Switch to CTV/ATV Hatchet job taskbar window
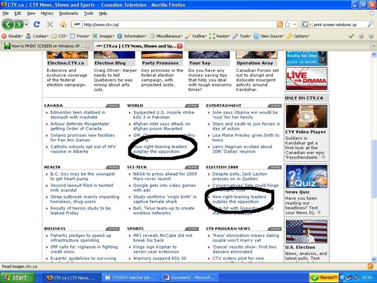The width and height of the screenshot is (377, 283). pos(130,278)
